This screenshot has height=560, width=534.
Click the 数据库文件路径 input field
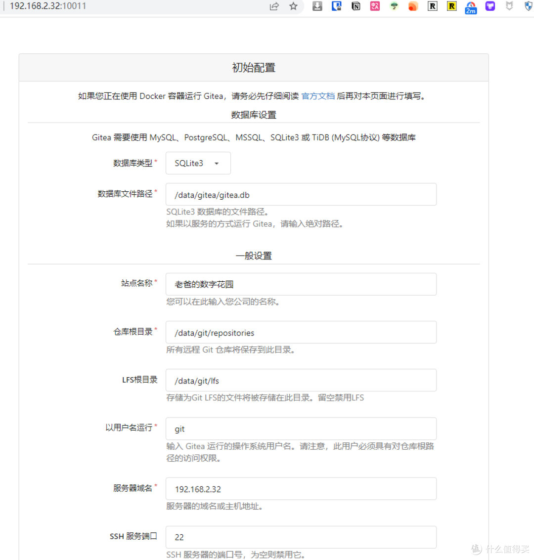coord(301,194)
